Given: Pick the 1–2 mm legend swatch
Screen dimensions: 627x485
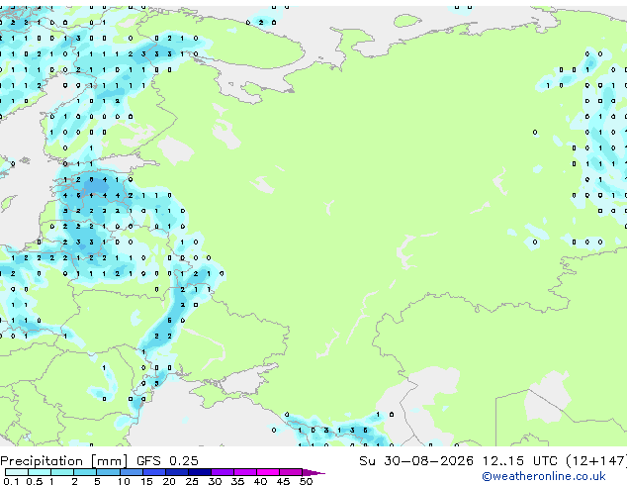Looking at the screenshot, I should tap(62, 472).
